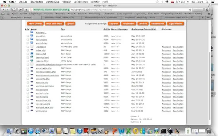
Task: Open iCloud tabs cloud icon in toolbar
Action: pyautogui.click(x=14, y=10)
